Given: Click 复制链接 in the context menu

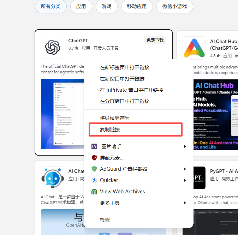Looking at the screenshot, I should pyautogui.click(x=136, y=129).
